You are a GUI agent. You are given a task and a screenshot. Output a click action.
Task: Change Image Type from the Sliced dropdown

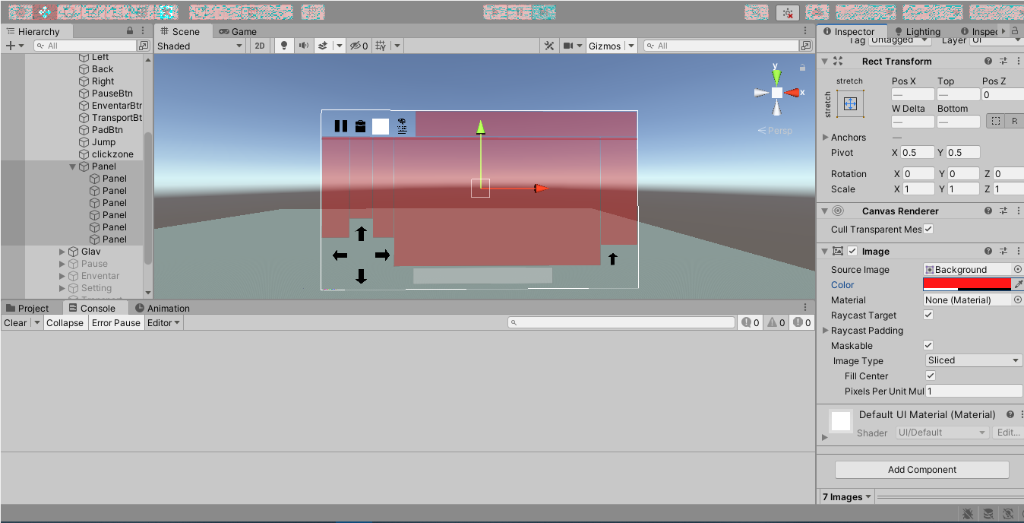click(x=972, y=360)
